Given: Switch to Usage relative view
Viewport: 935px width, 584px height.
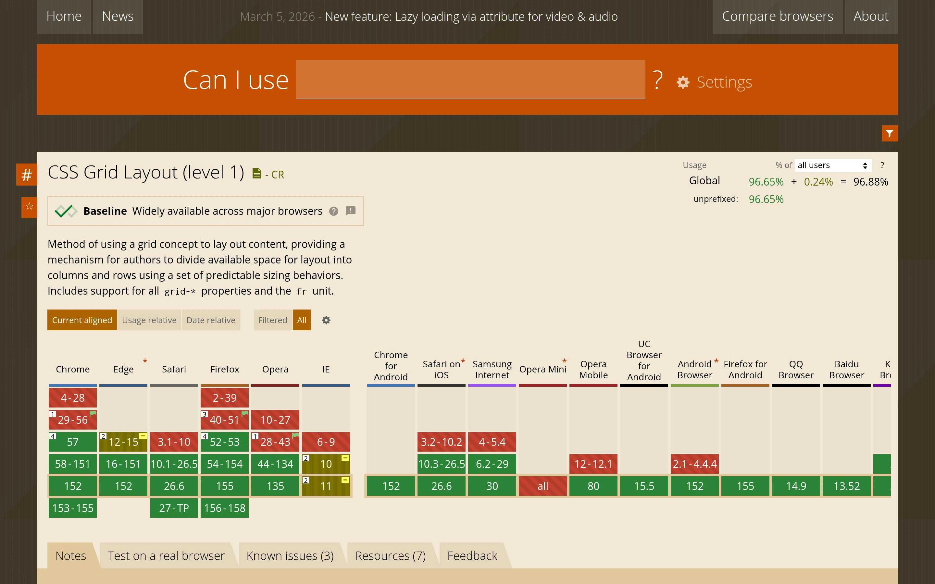Looking at the screenshot, I should click(149, 320).
